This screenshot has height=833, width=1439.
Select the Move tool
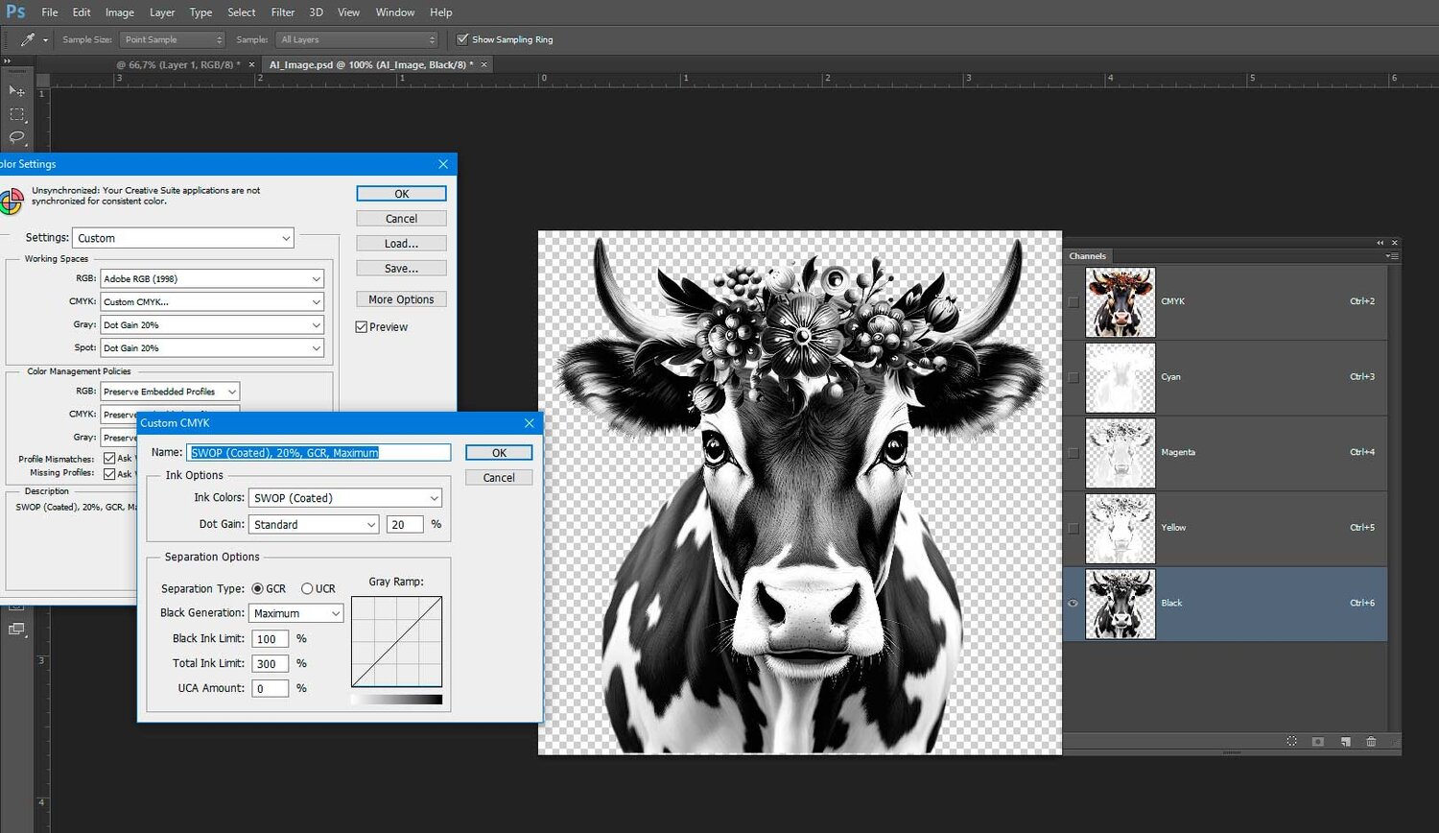point(16,91)
